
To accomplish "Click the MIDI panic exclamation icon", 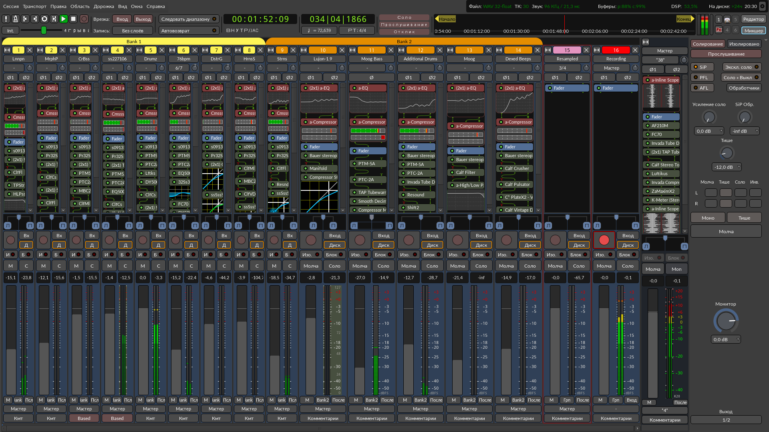I will click(x=6, y=19).
